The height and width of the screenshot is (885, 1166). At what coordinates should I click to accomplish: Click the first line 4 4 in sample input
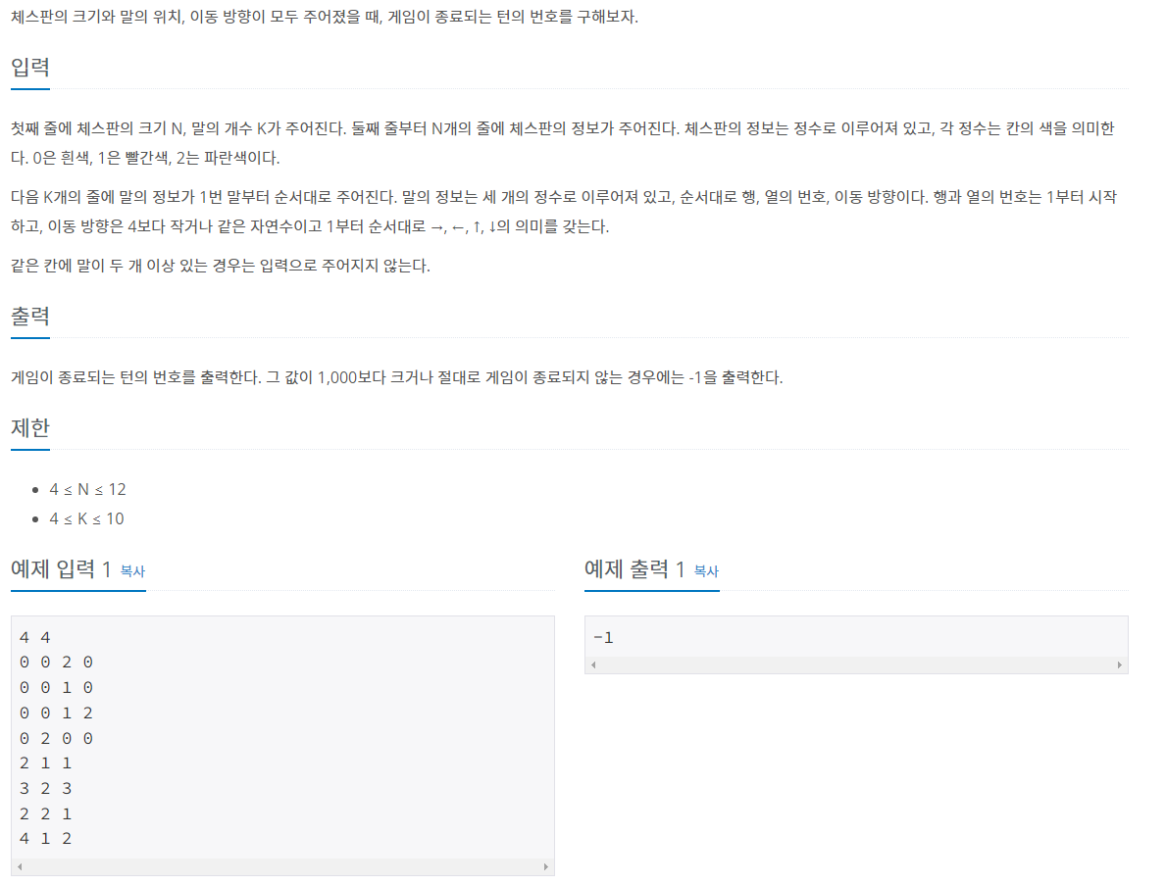[35, 638]
